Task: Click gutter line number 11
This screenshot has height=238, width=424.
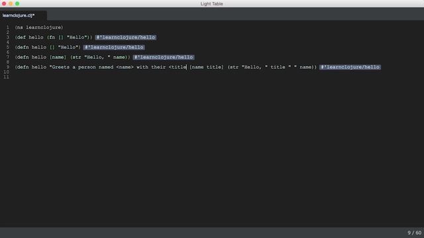Action: pos(6,77)
